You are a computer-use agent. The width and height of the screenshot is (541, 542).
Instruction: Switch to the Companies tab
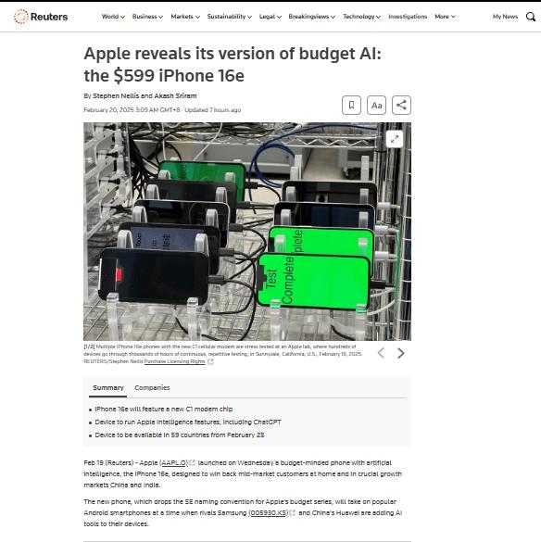(152, 388)
